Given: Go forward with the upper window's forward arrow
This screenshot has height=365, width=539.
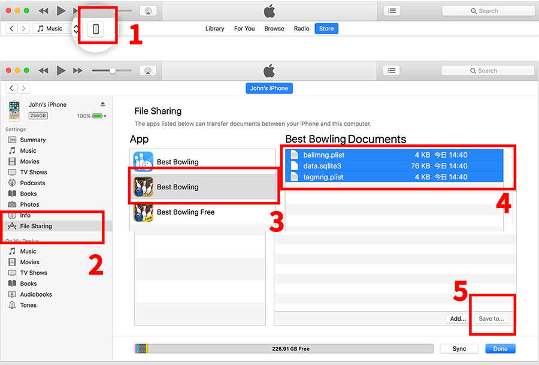Looking at the screenshot, I should click(x=23, y=29).
